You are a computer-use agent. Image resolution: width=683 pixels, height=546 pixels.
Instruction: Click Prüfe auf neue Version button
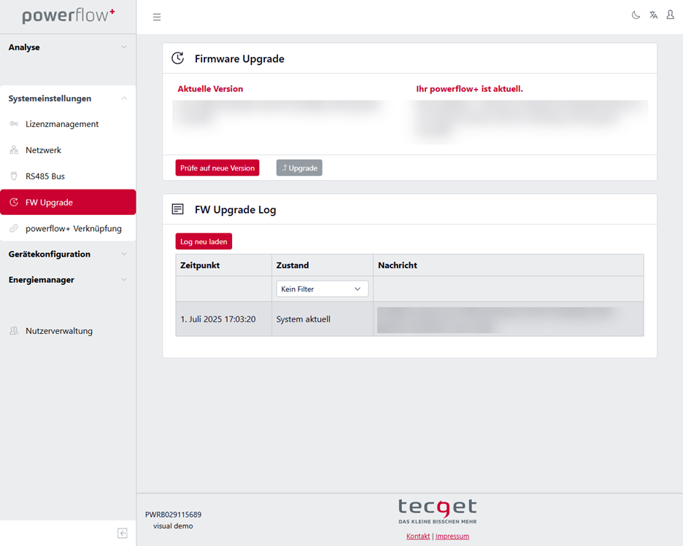(x=217, y=168)
